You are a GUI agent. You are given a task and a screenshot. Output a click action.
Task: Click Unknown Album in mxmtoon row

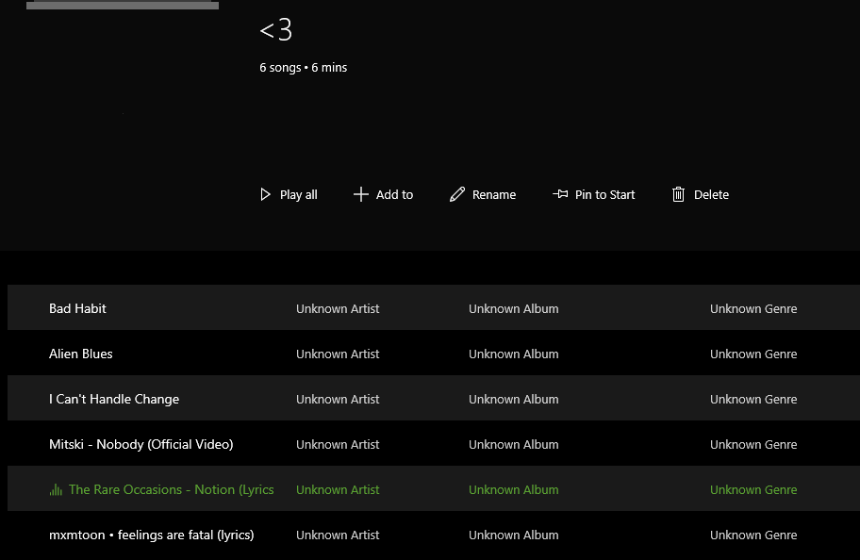[x=513, y=535]
